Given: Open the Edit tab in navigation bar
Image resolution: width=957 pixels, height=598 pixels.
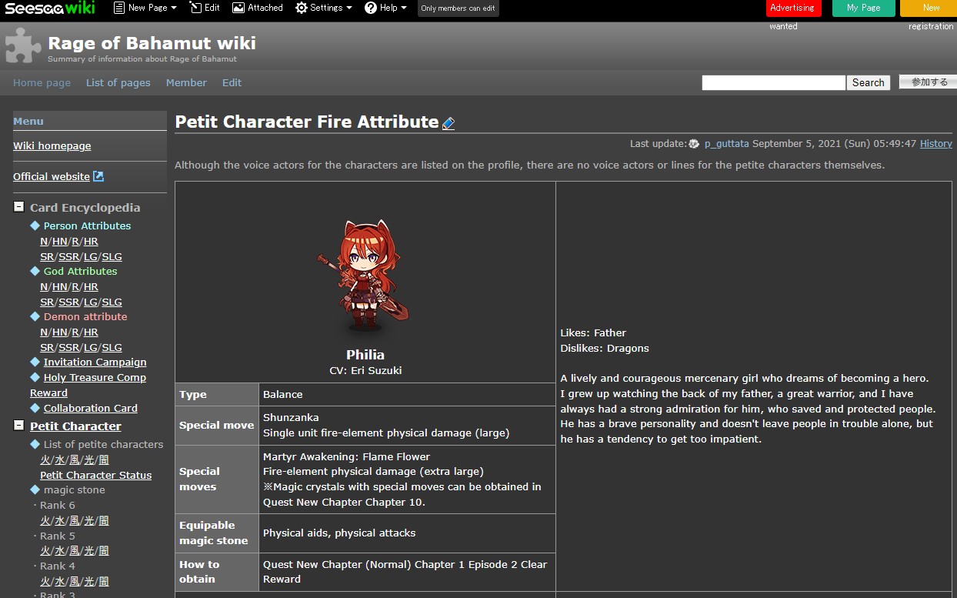Looking at the screenshot, I should pyautogui.click(x=232, y=82).
